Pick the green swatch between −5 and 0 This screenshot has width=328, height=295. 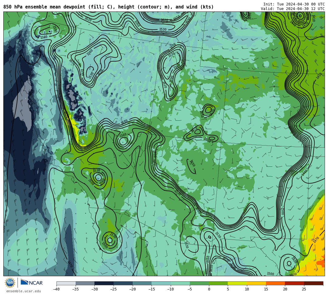199,283
